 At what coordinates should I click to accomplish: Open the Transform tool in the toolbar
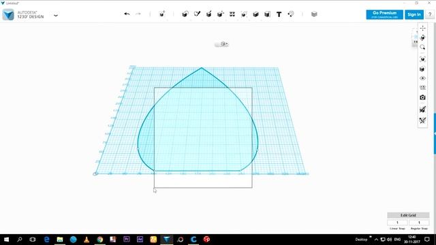pyautogui.click(x=162, y=14)
